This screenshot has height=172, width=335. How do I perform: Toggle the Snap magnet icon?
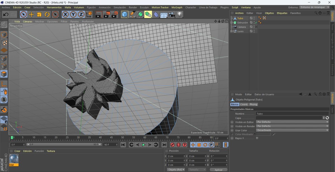coord(4,110)
